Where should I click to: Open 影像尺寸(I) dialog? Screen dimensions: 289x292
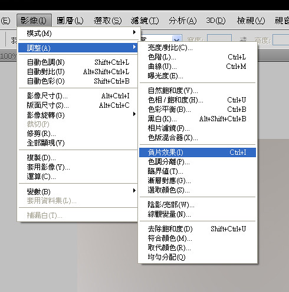pyautogui.click(x=78, y=96)
